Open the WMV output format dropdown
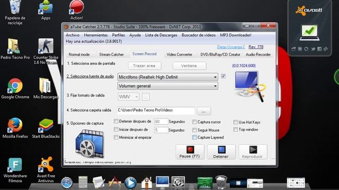 128,97
